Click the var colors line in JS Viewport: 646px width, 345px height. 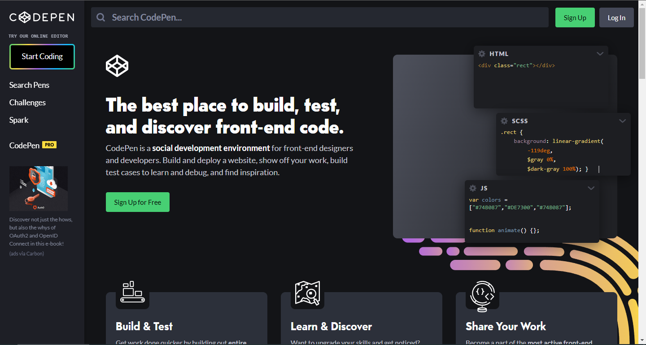(x=488, y=200)
